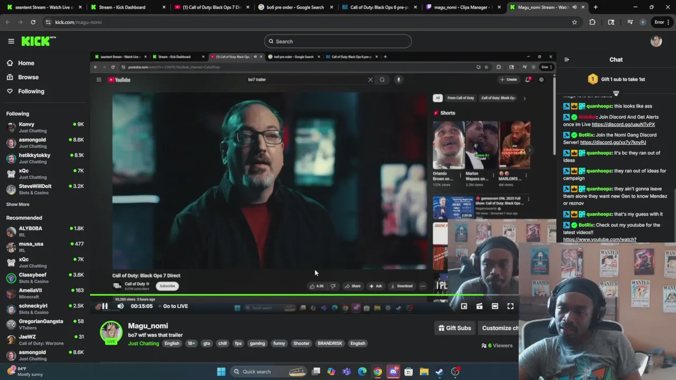
Task: Switch to seantent Stream browser tab
Action: 44,7
